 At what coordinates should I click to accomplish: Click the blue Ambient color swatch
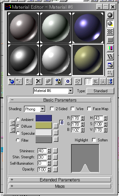(x=44, y=118)
